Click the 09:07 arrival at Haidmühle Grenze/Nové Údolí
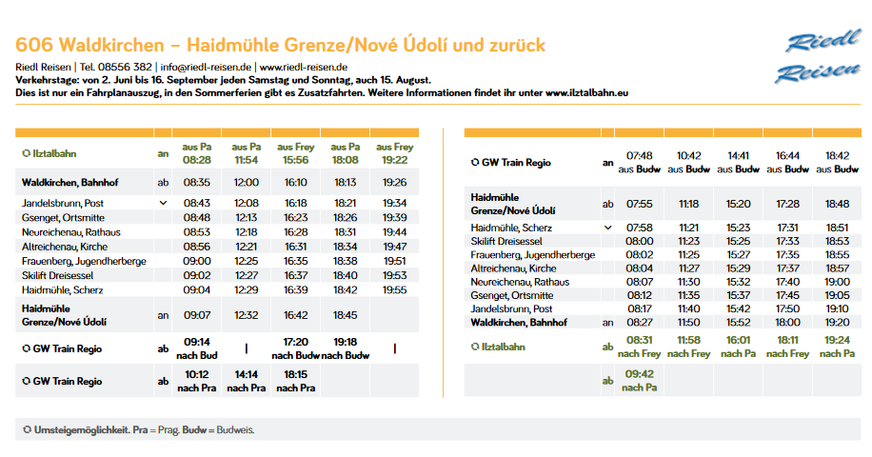 [197, 315]
